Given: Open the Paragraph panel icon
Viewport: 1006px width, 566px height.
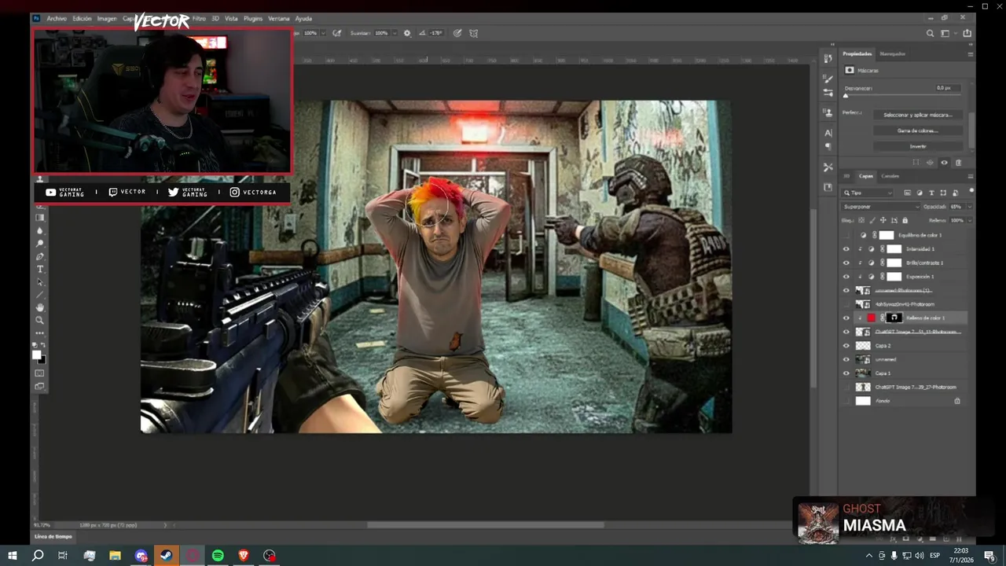Looking at the screenshot, I should click(828, 147).
